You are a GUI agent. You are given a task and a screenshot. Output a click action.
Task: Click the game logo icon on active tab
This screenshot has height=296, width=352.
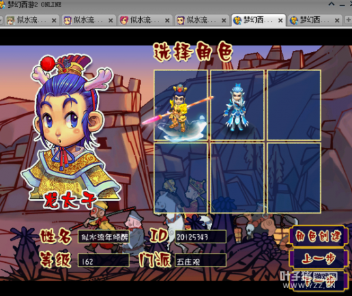[x=237, y=20]
